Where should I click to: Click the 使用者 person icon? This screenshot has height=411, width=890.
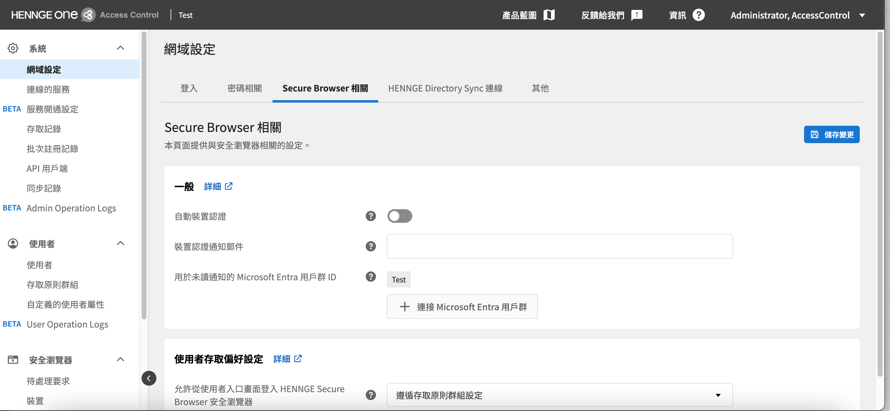(13, 244)
